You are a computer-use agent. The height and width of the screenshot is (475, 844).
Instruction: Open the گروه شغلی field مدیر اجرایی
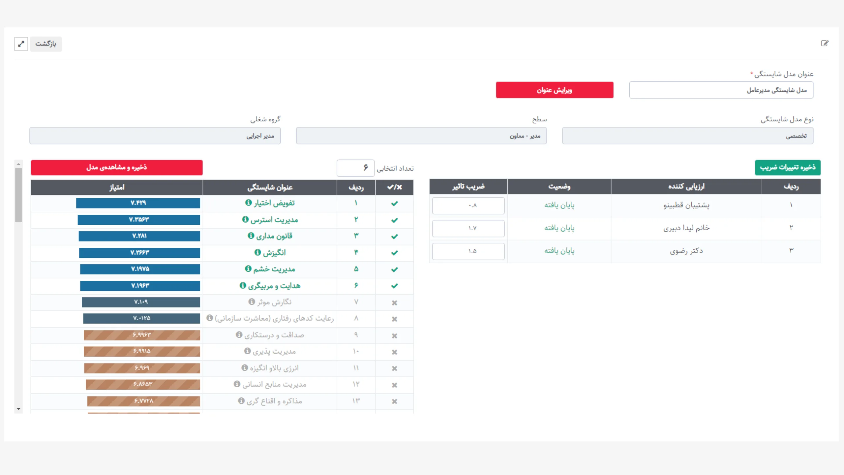[155, 136]
